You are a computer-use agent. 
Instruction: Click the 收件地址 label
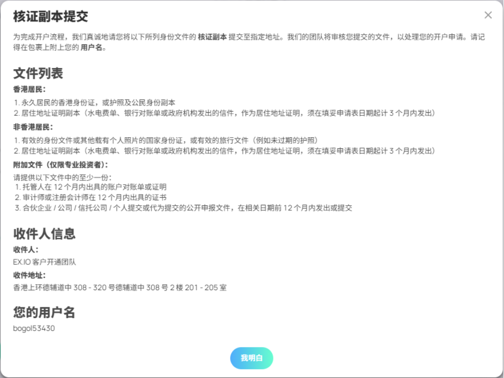tap(29, 275)
